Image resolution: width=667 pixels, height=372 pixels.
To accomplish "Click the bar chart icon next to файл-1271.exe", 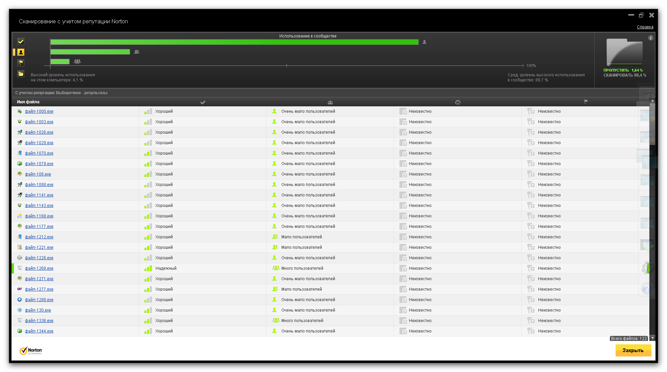I will click(147, 279).
